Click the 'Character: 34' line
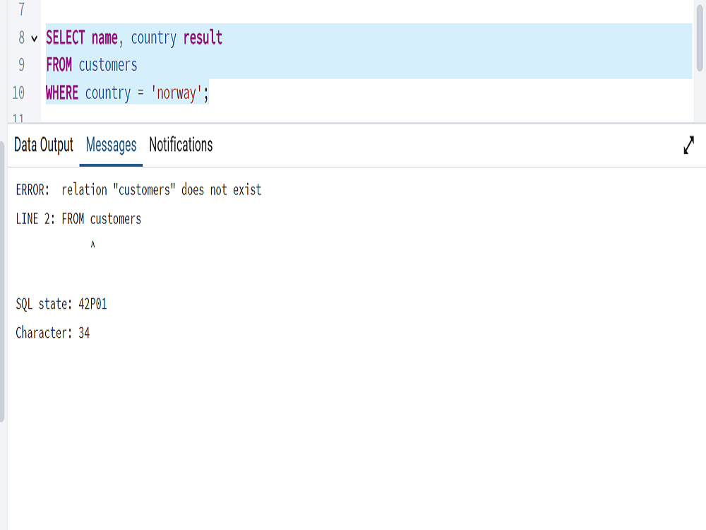 pos(53,333)
